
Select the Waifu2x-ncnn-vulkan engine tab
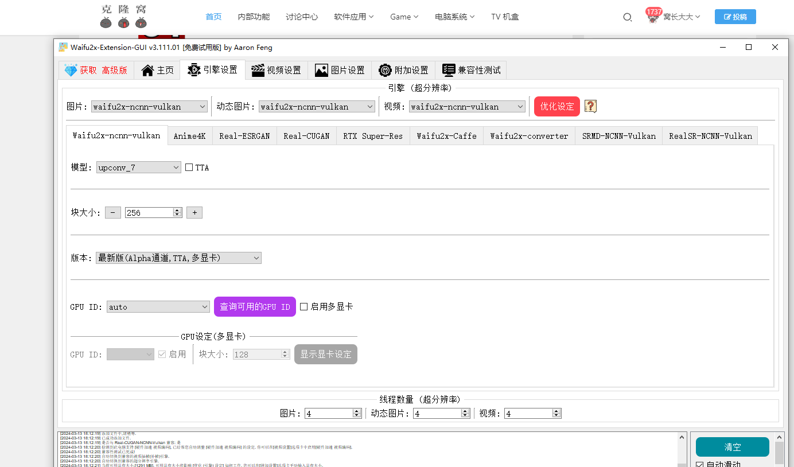click(116, 135)
